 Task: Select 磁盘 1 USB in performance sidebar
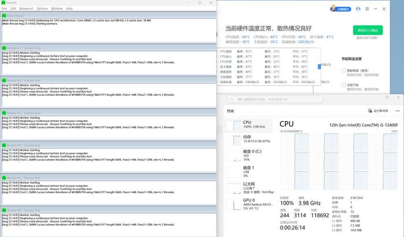[x=249, y=172]
